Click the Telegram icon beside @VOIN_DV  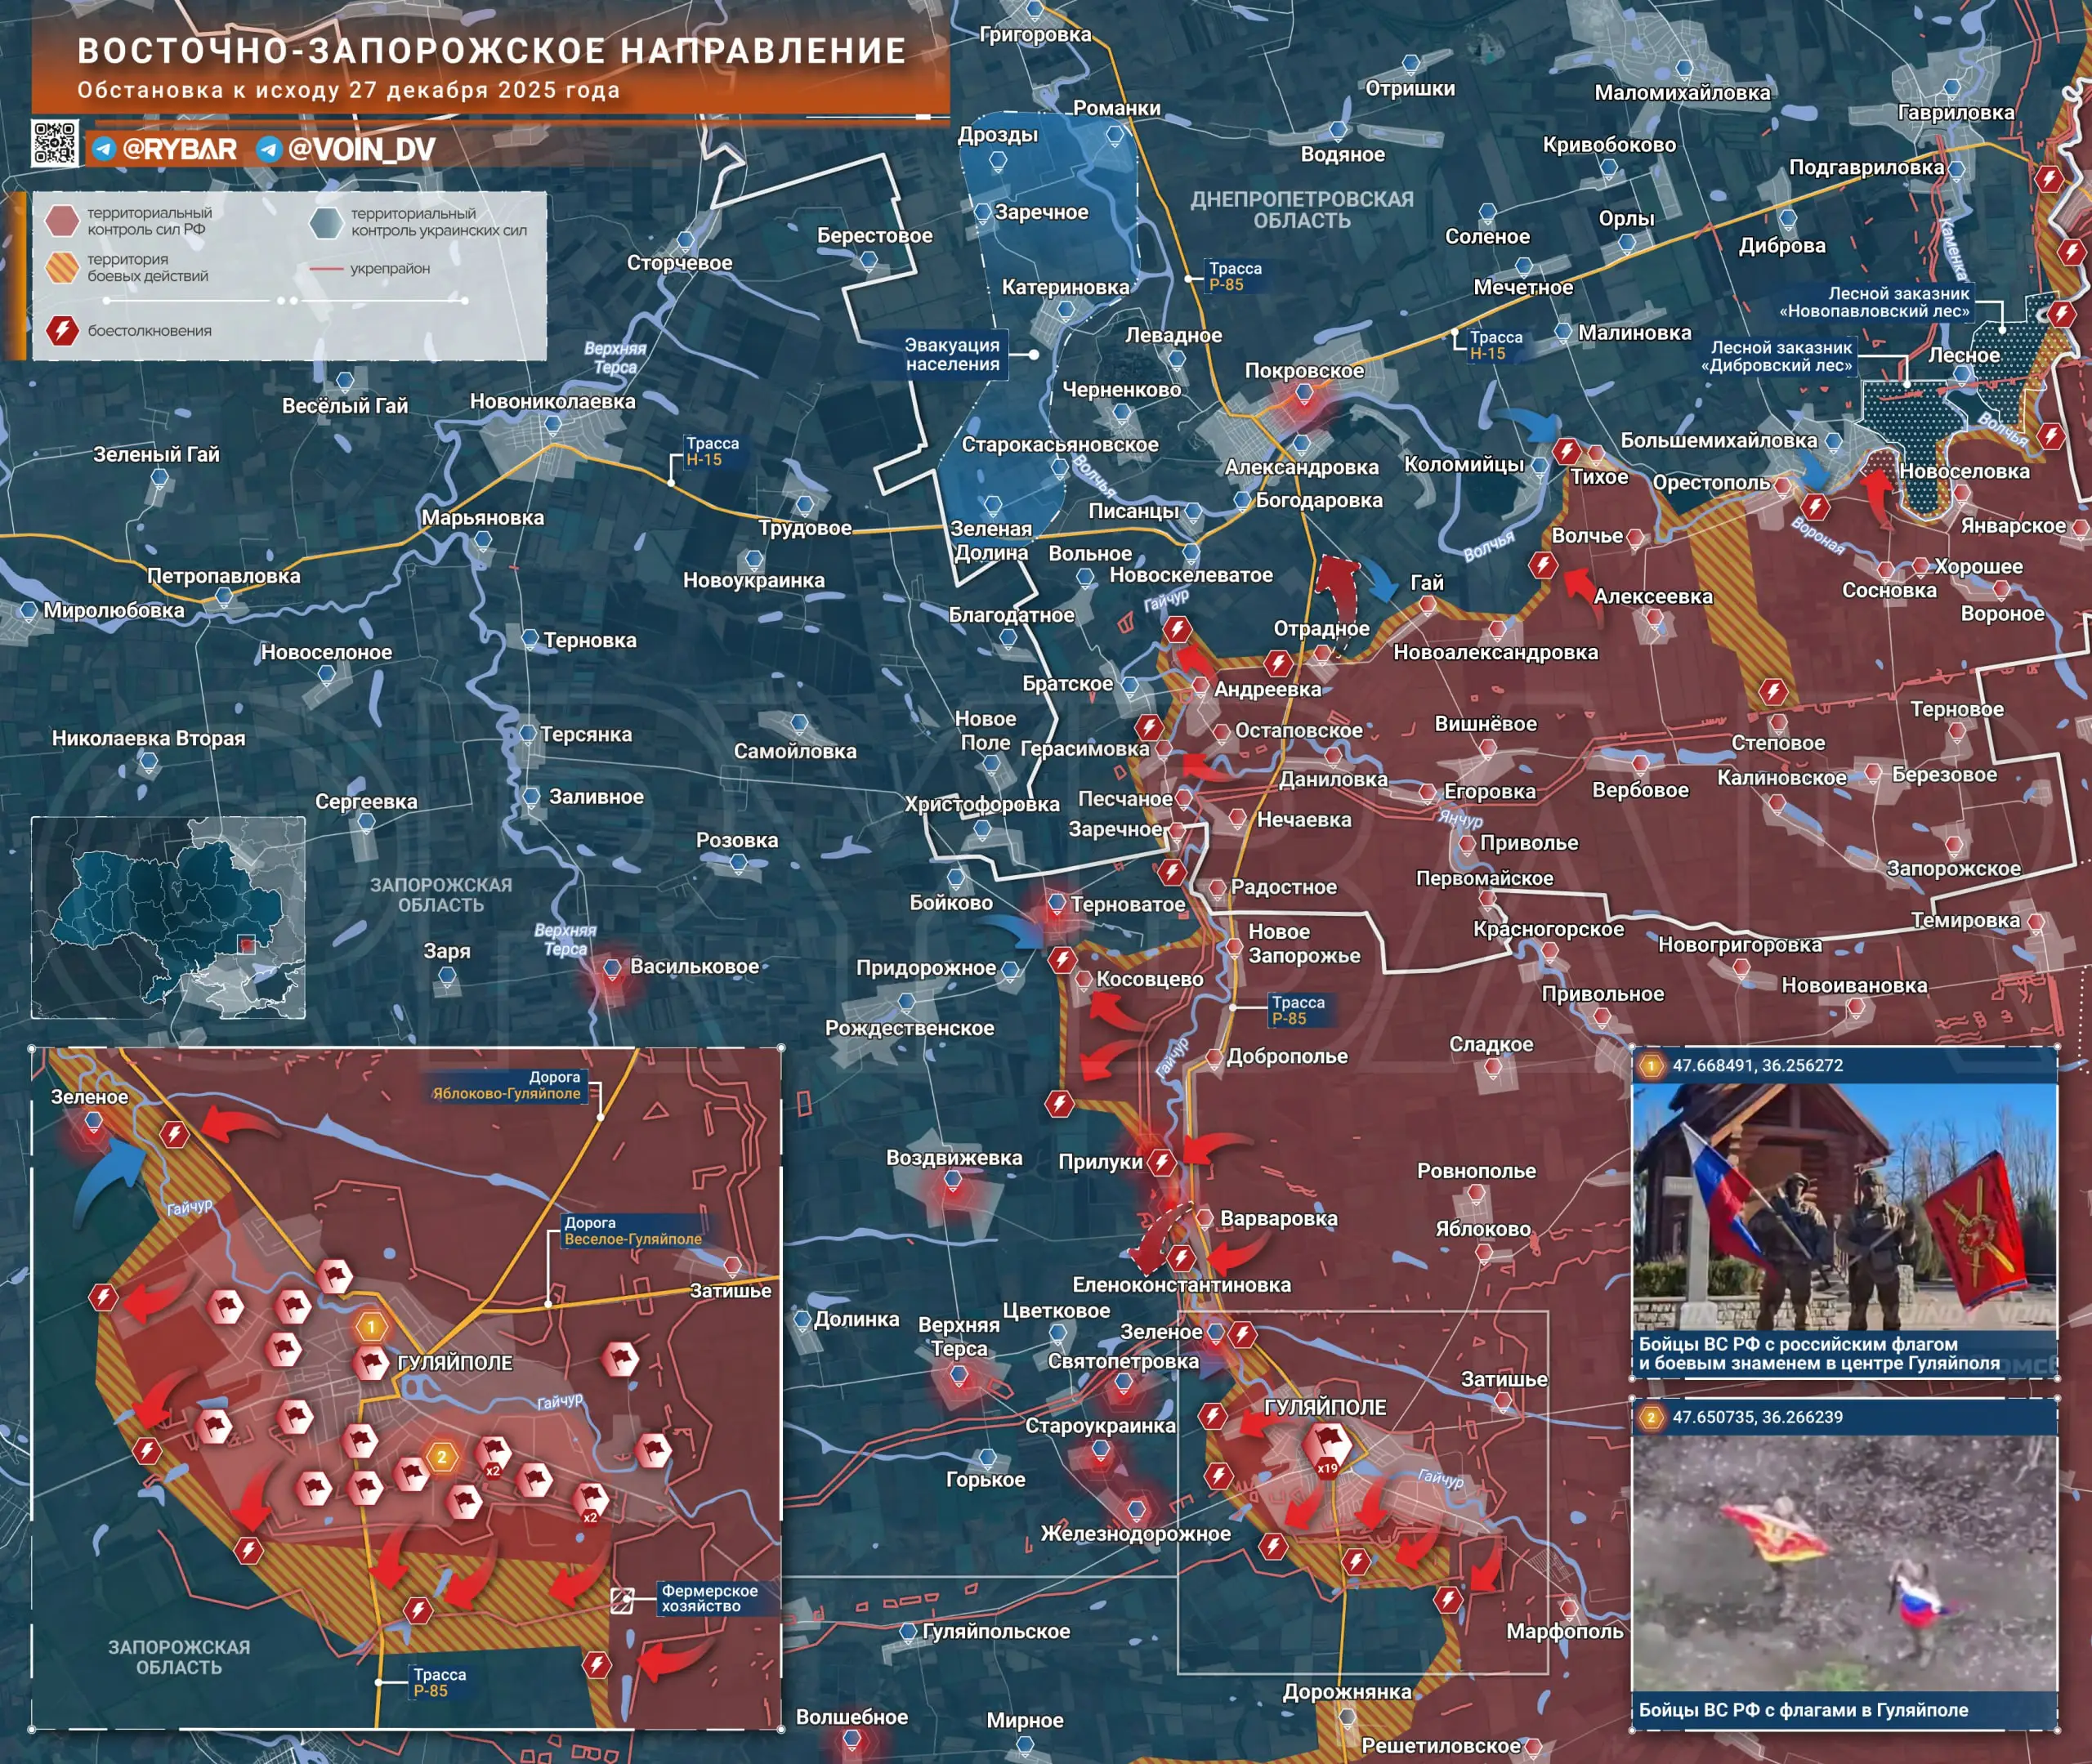coord(268,150)
